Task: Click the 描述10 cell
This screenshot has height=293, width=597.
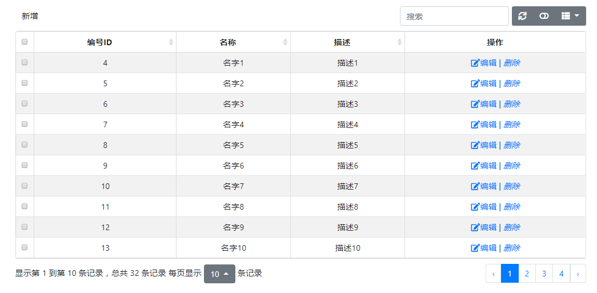Action: click(347, 248)
